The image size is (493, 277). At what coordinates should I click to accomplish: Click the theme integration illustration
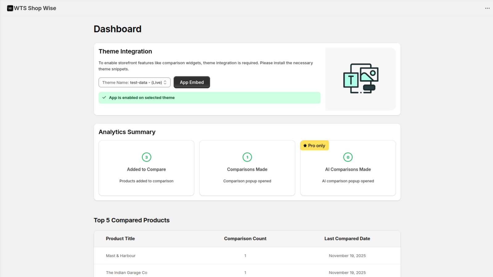click(361, 78)
